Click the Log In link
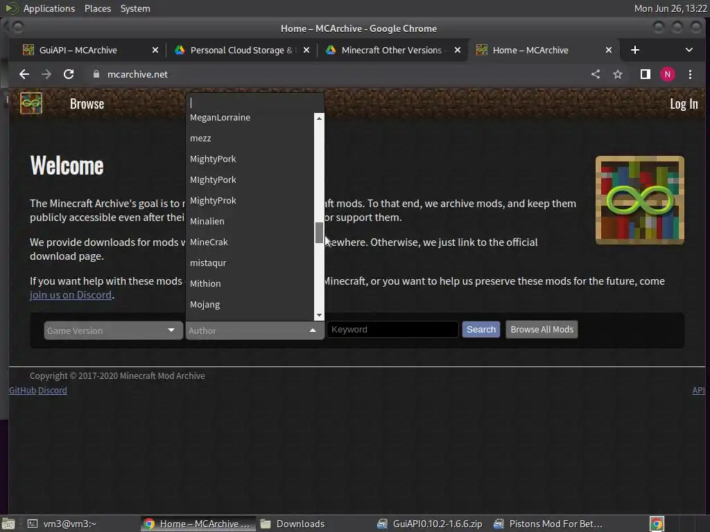 click(x=684, y=104)
